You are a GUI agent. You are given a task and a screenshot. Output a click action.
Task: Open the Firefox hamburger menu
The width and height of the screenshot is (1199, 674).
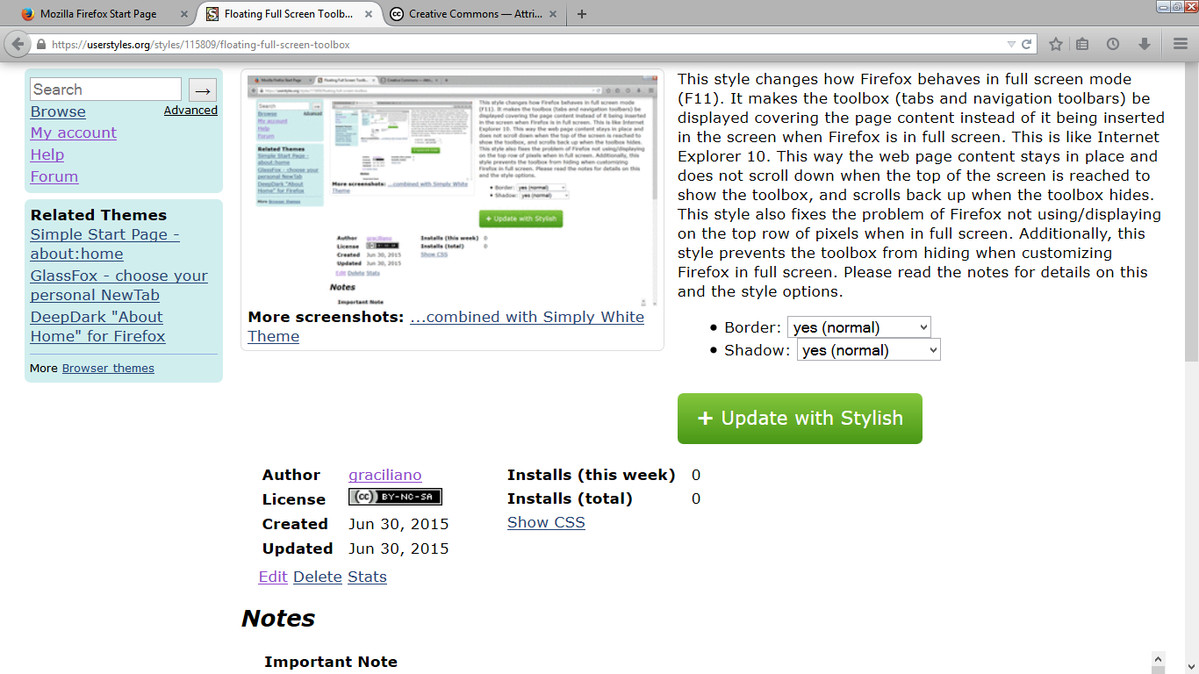point(1181,44)
